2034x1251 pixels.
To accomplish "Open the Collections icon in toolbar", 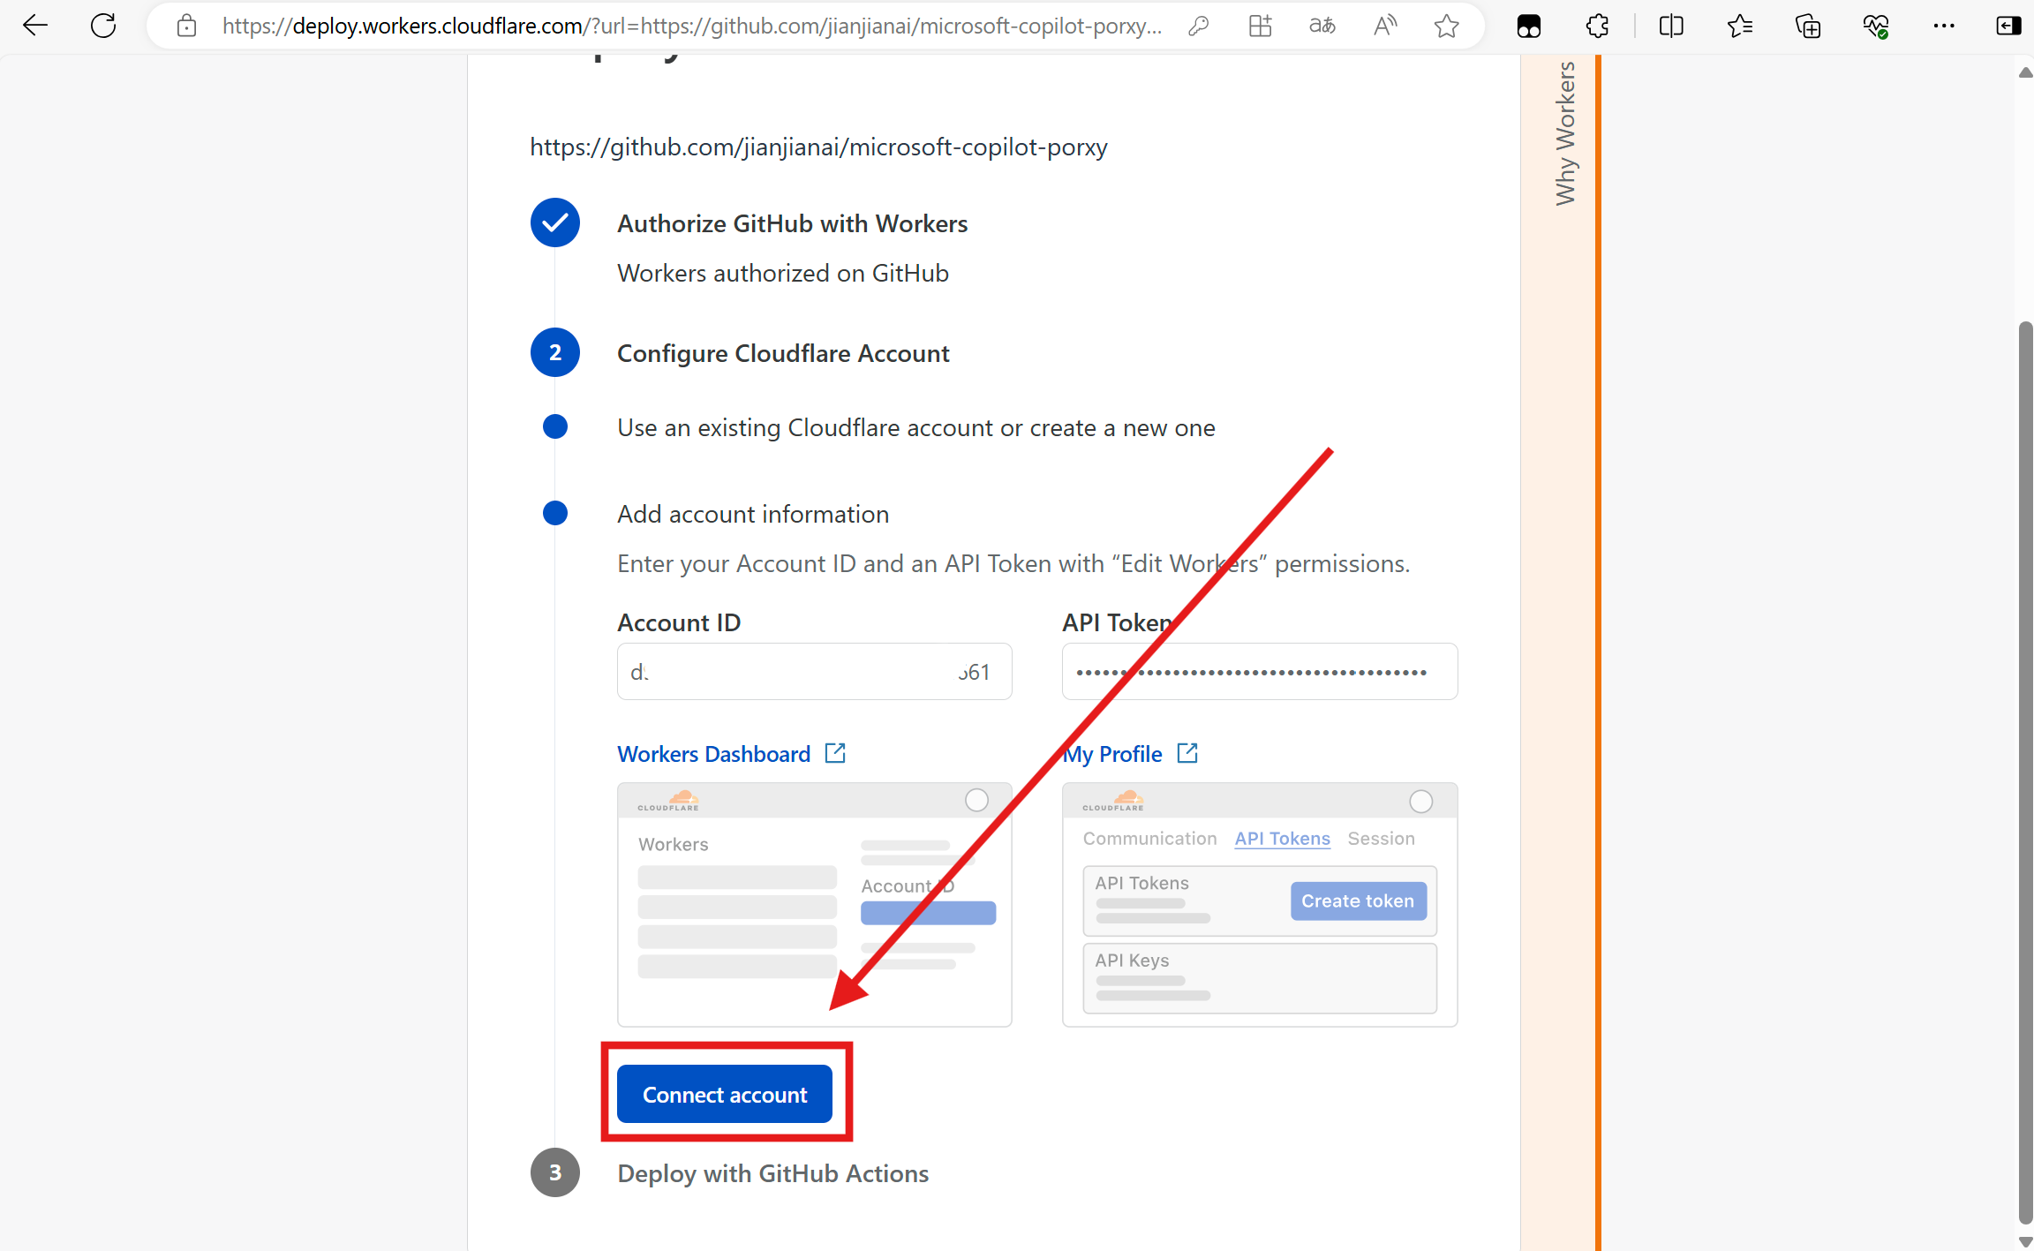I will tap(1808, 26).
